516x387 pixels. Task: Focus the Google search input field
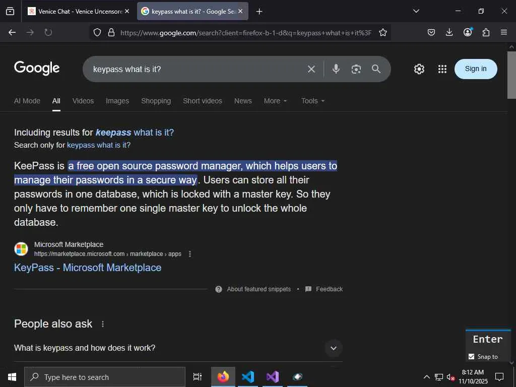198,69
